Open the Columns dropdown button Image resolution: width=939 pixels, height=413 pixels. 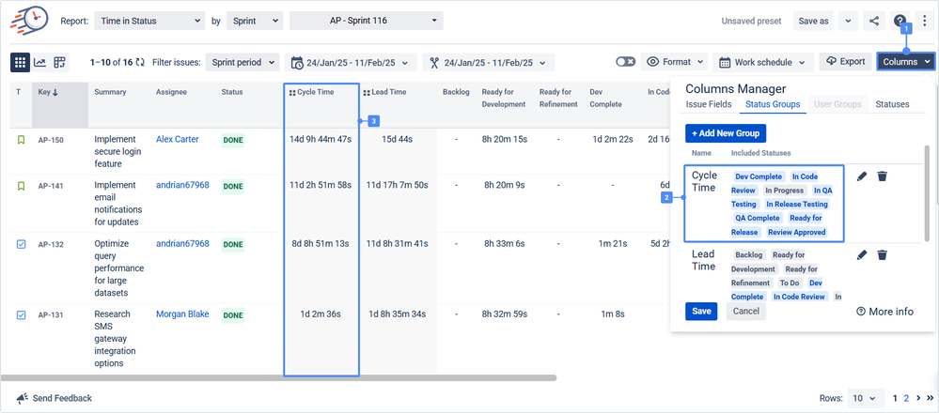coord(906,62)
